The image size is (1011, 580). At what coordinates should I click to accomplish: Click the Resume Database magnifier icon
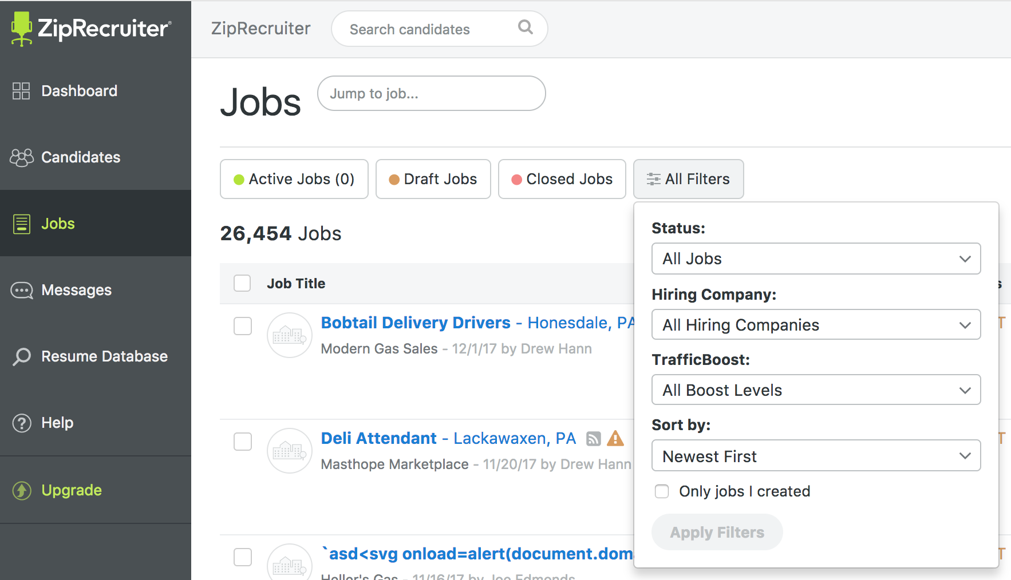point(22,356)
